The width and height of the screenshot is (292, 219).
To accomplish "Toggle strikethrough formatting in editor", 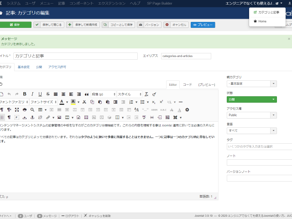I will (48, 94).
